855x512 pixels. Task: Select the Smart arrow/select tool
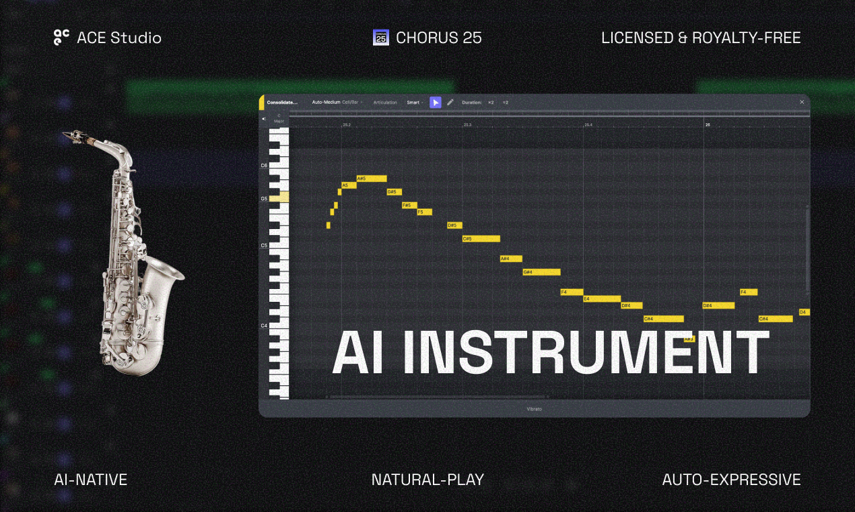tap(436, 102)
